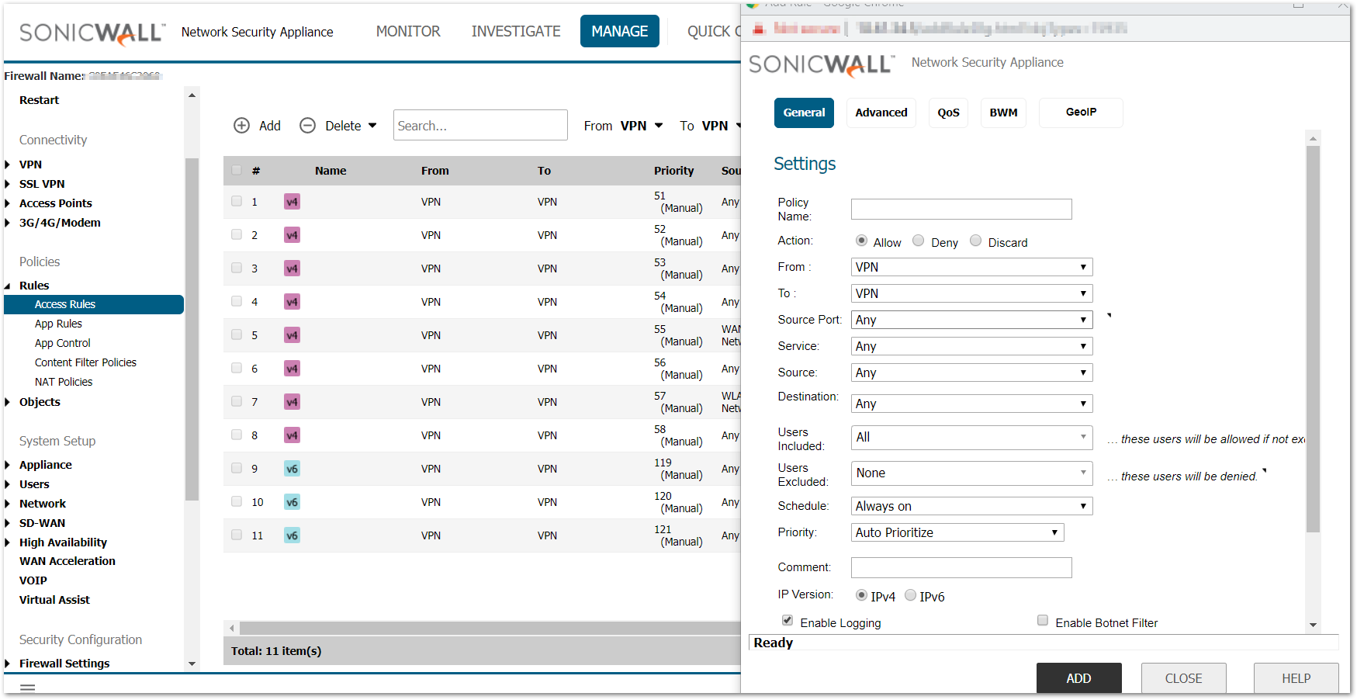1357x700 pixels.
Task: Click the CLOSE button in dialog
Action: tap(1184, 678)
